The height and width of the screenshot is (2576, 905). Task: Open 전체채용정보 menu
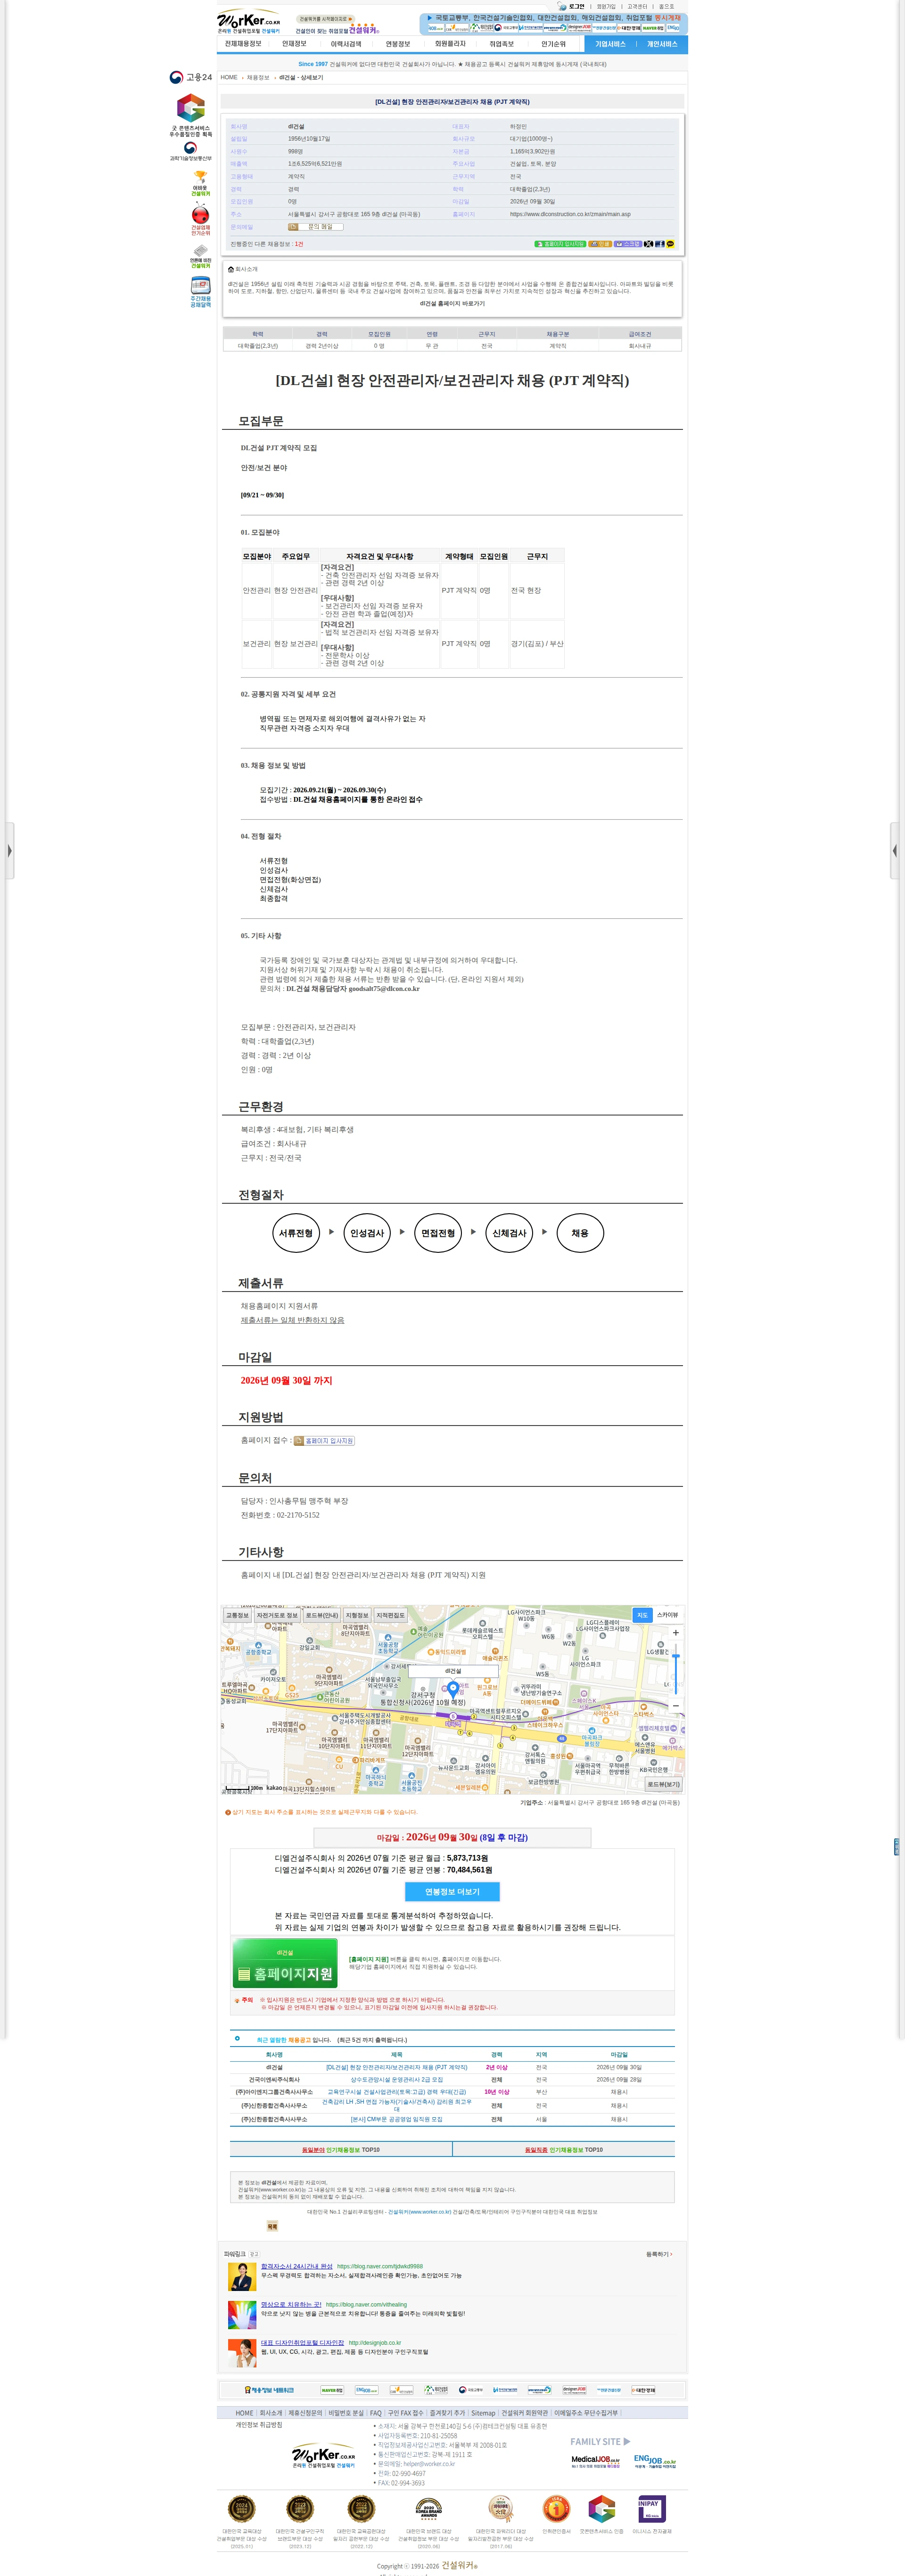pyautogui.click(x=243, y=44)
